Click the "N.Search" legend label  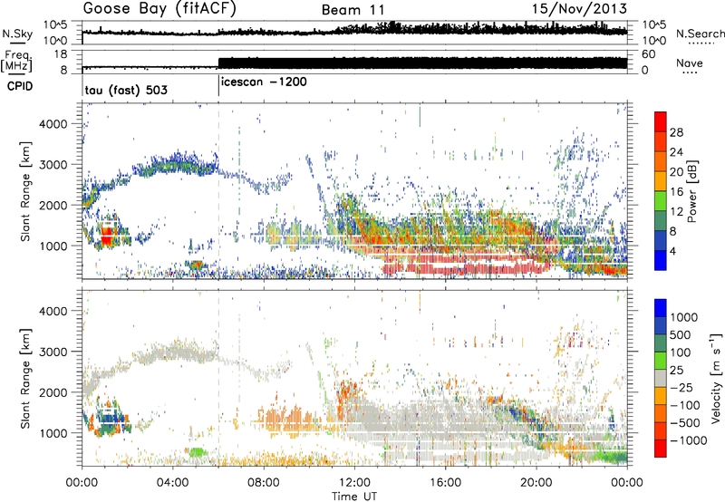point(700,34)
